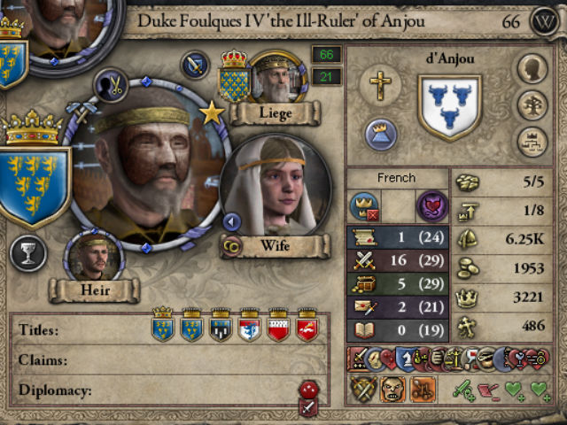The width and height of the screenshot is (567, 425).
Task: Click the Wife label banner
Action: pyautogui.click(x=276, y=246)
